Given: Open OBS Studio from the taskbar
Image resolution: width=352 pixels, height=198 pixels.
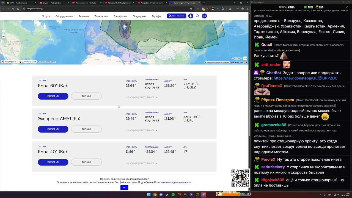Looking at the screenshot, I should click(x=179, y=195).
